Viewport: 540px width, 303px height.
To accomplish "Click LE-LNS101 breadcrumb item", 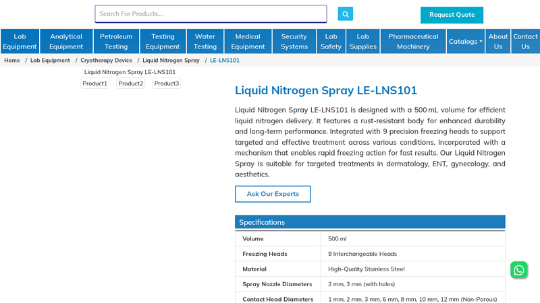I will [x=225, y=61].
